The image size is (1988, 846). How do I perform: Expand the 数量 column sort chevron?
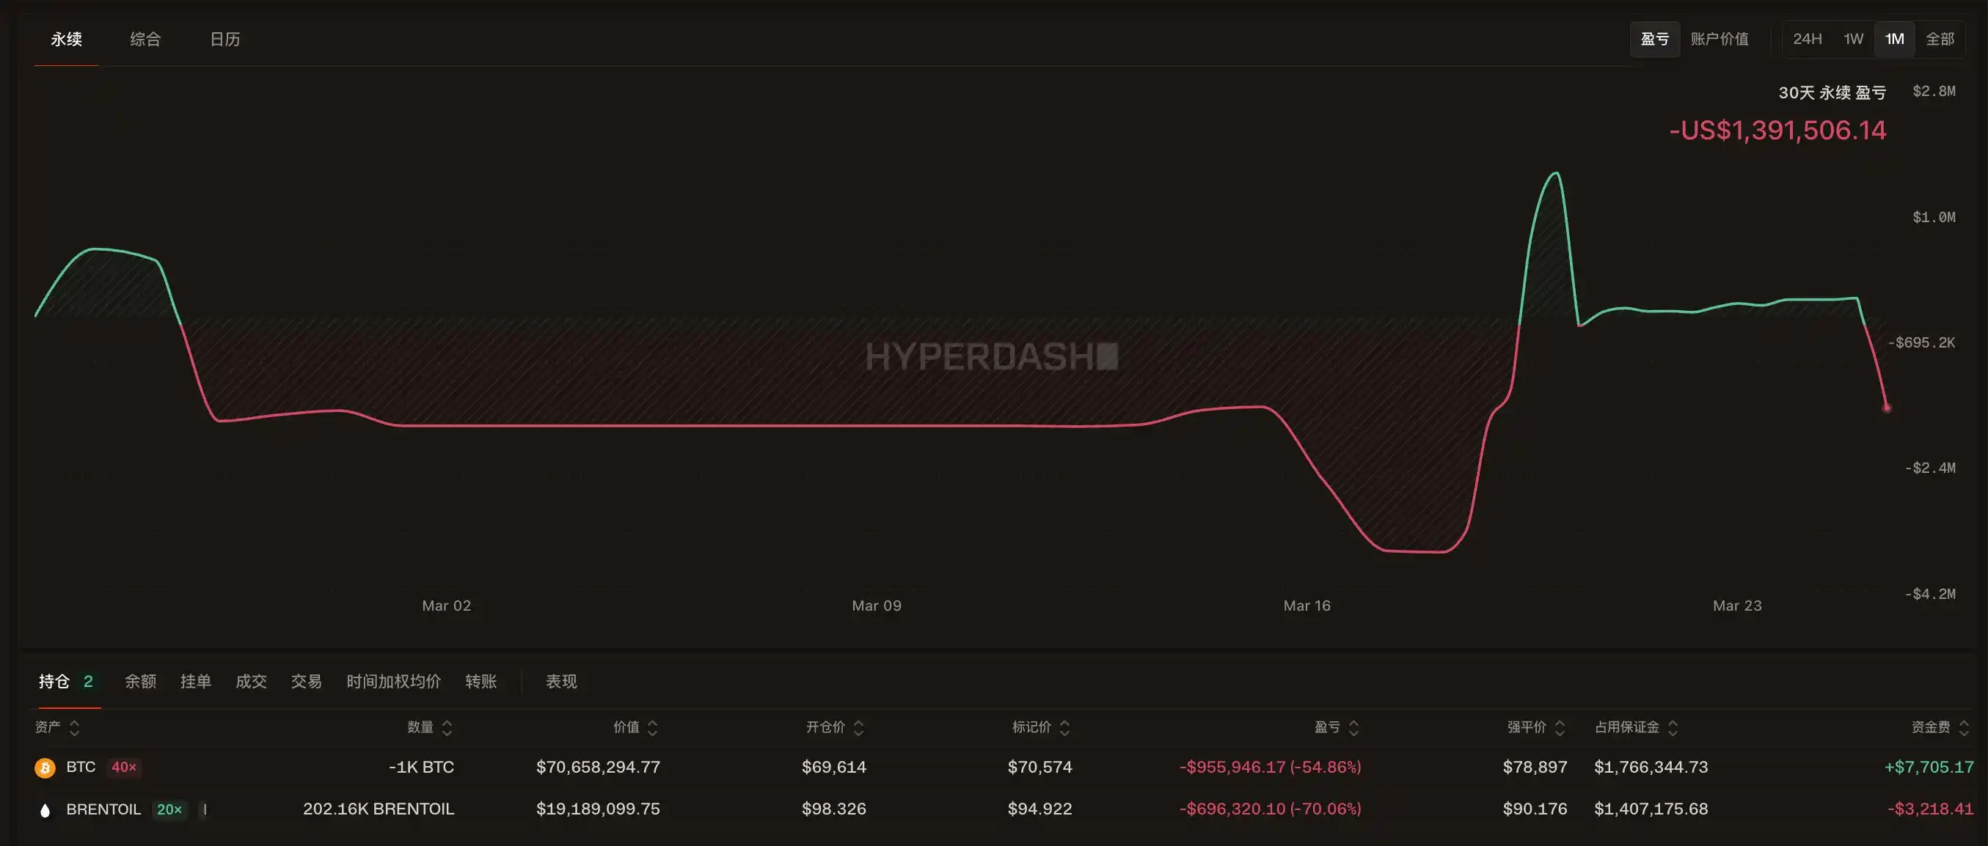coord(445,727)
